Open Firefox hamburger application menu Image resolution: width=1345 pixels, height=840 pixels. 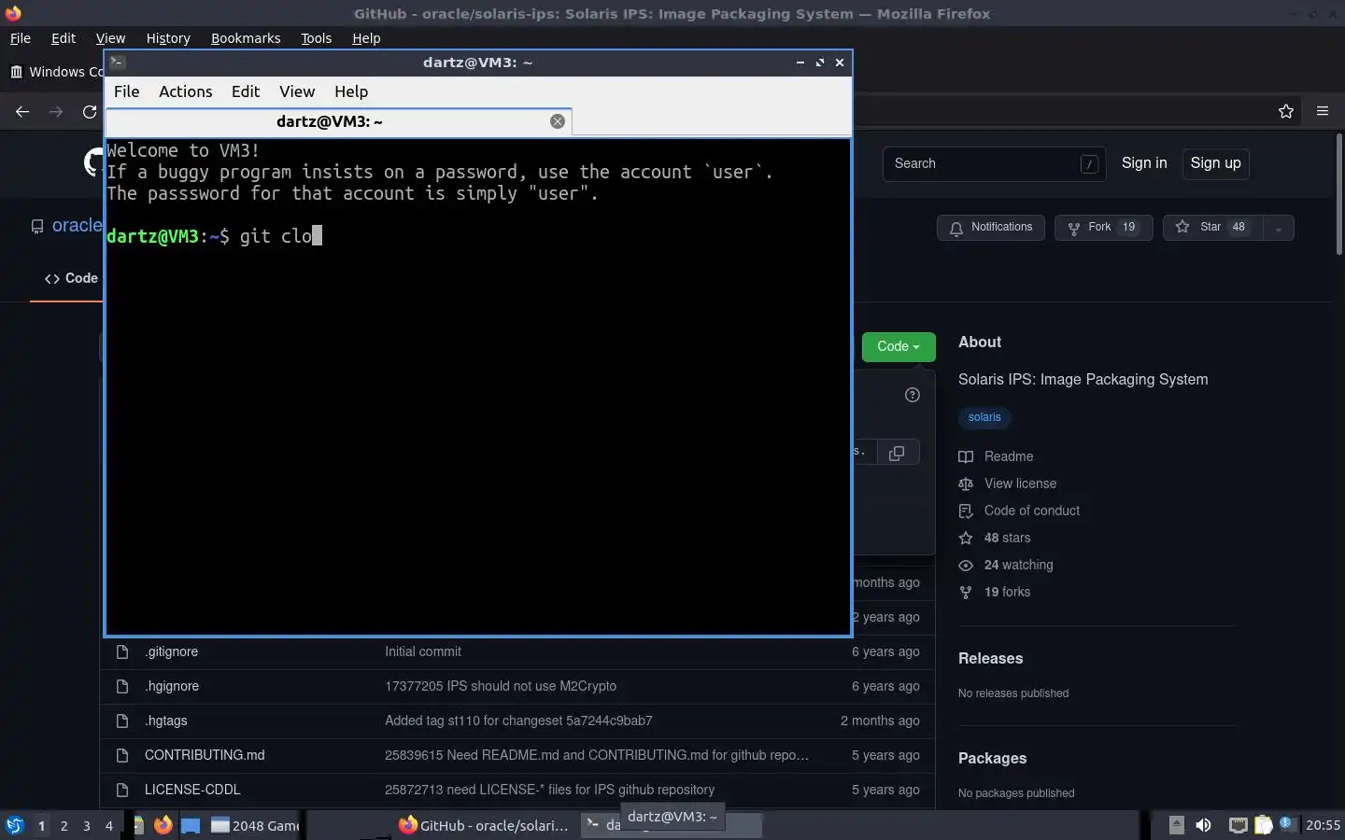click(x=1323, y=111)
